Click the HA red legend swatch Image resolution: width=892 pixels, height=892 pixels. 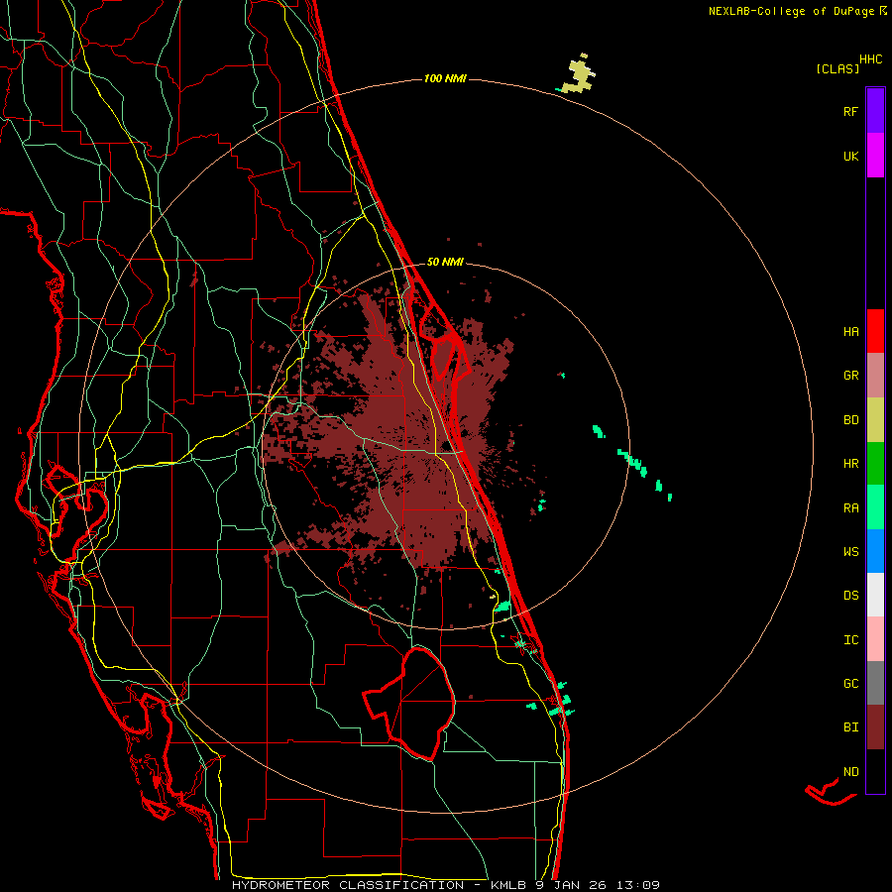[x=875, y=331]
